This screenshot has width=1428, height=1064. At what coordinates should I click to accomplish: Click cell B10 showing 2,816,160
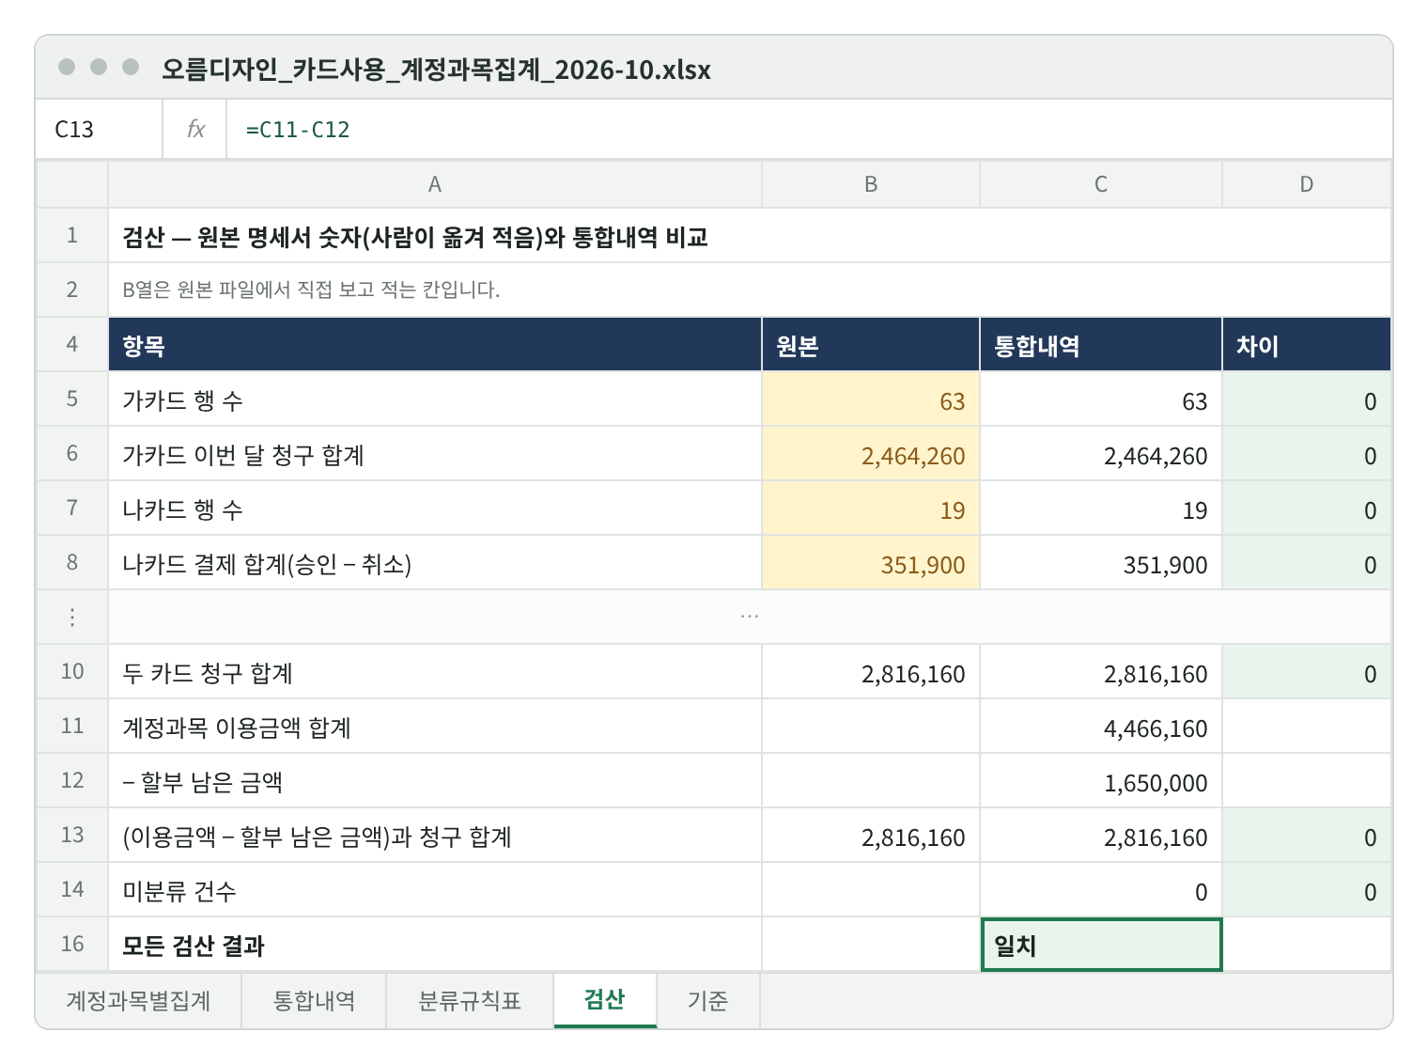(x=871, y=672)
